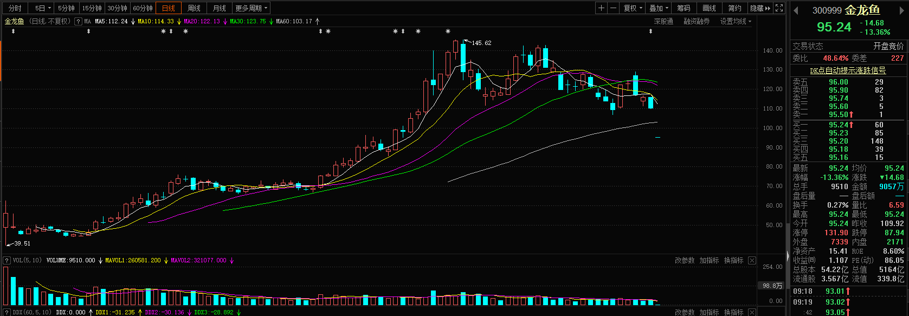Click vertical divider handle left of side panel
Viewport: 909px width, 316px height.
coord(788,255)
